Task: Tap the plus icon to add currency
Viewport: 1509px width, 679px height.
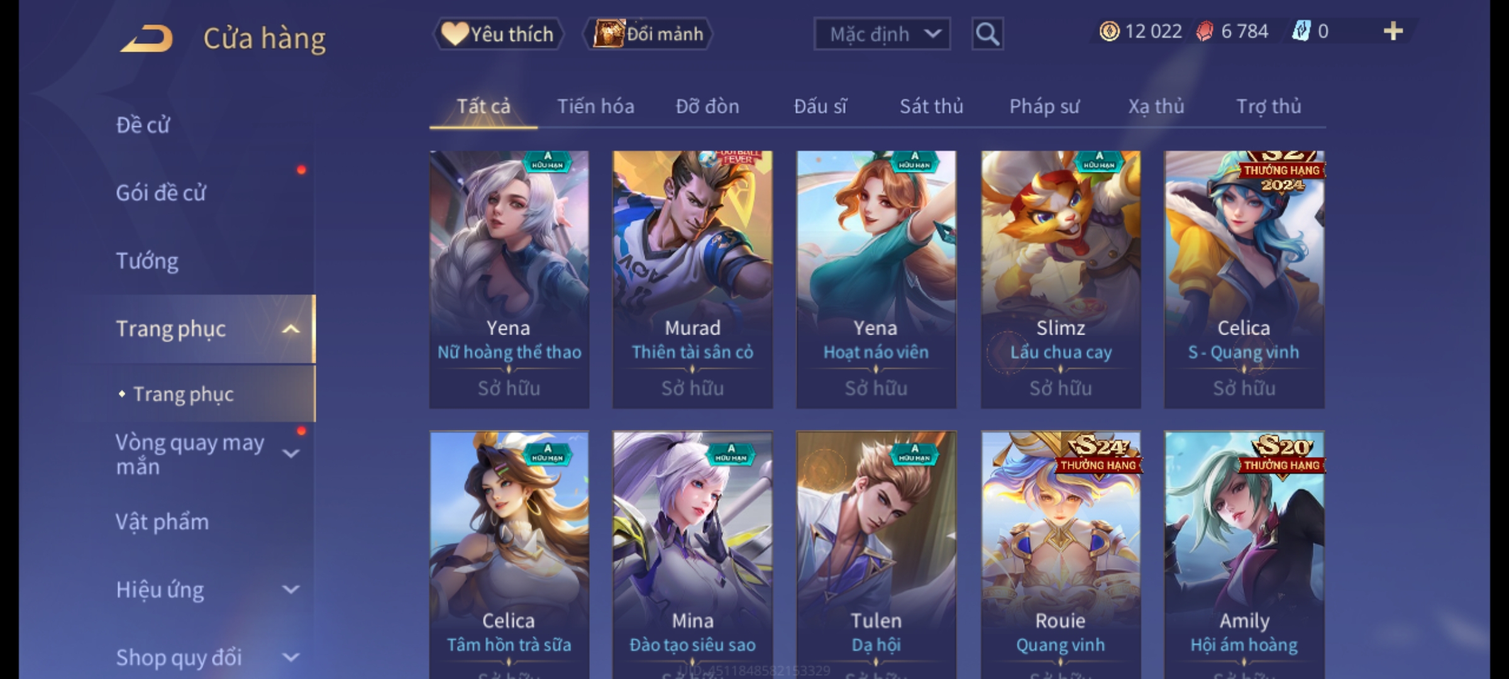Action: (x=1393, y=31)
